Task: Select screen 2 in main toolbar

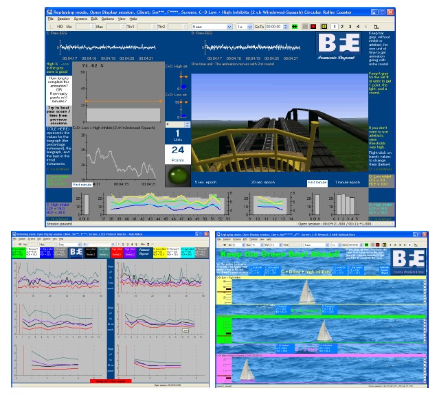Action: pos(342,27)
